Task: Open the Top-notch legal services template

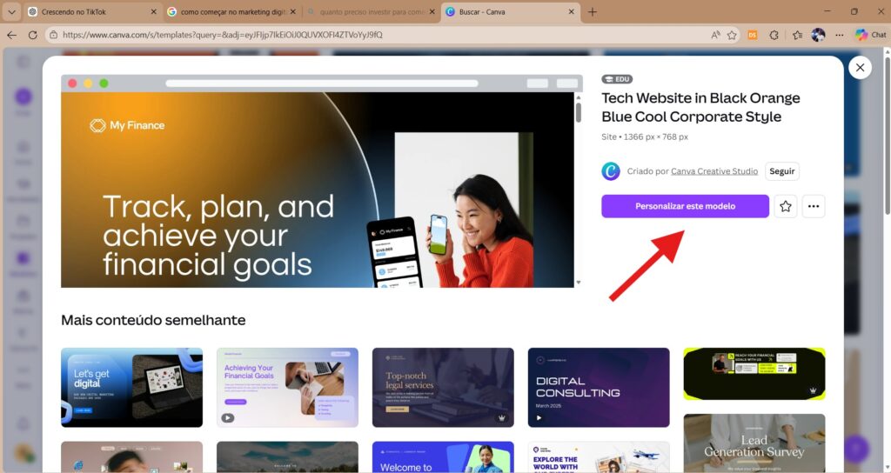Action: point(443,387)
